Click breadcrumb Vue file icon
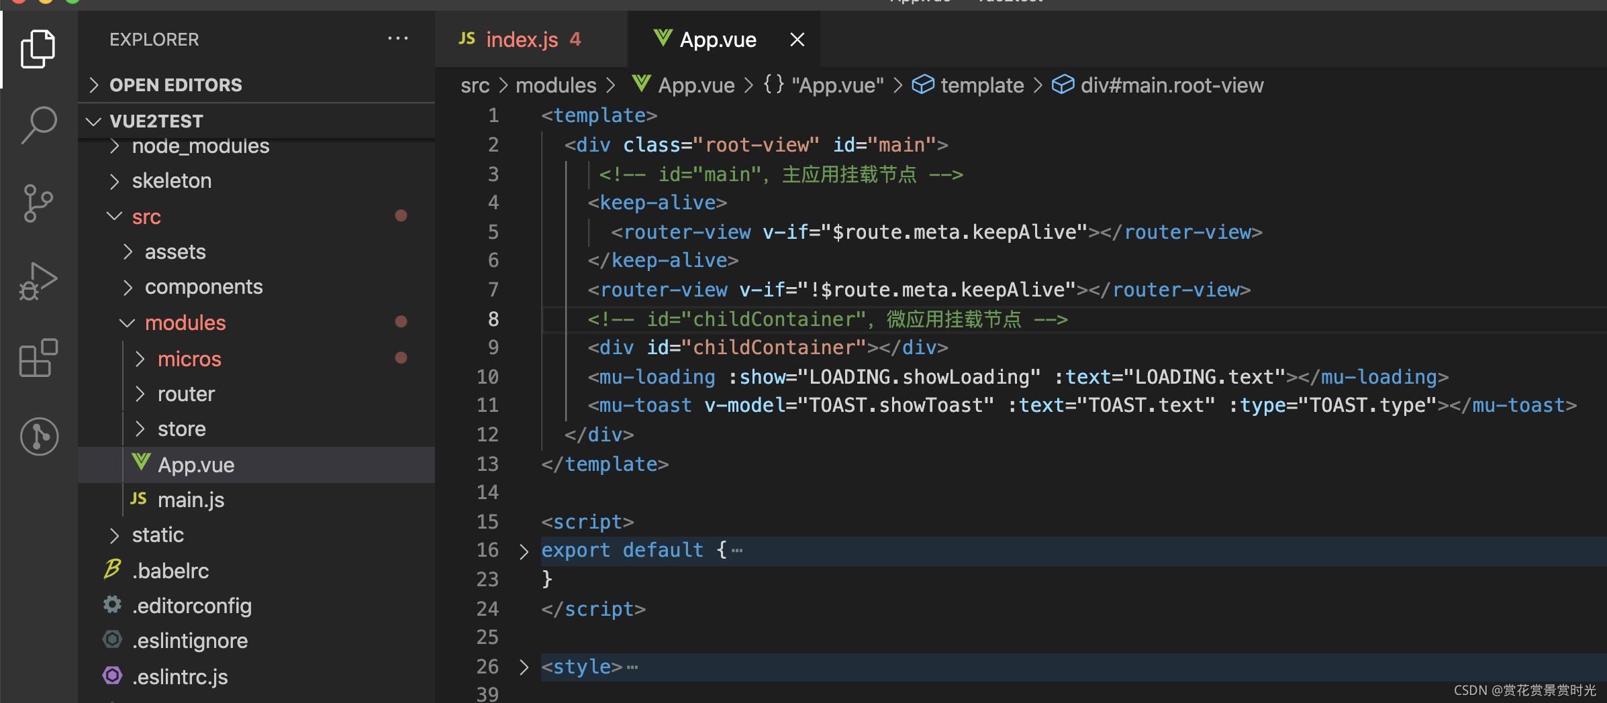1607x703 pixels. (x=642, y=84)
